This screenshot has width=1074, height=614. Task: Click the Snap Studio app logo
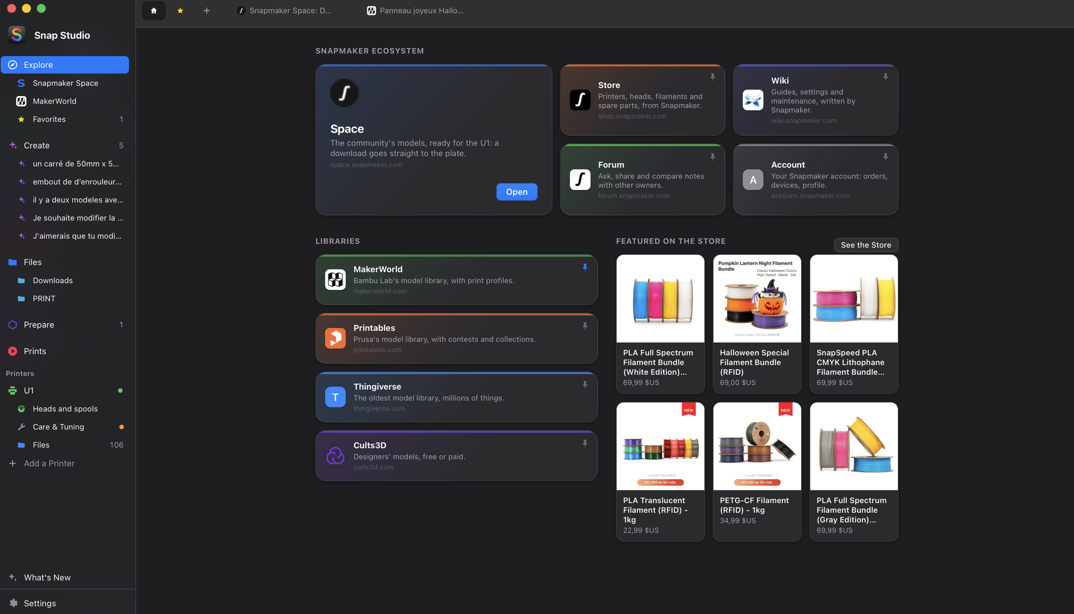click(17, 35)
